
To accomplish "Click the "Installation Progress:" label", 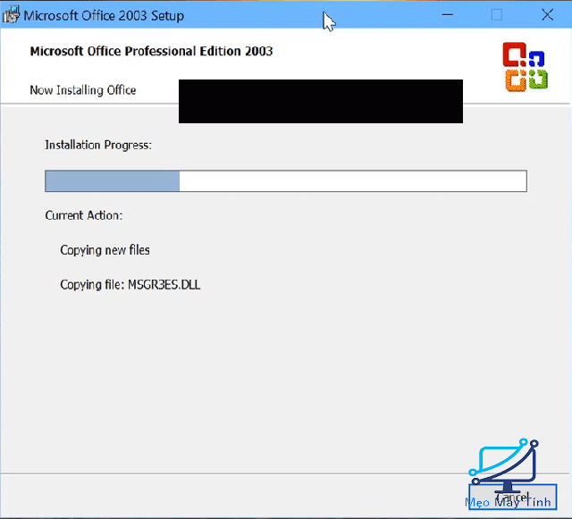I will click(98, 146).
